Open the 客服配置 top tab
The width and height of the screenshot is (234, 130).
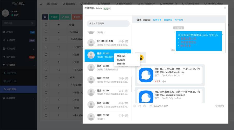69,4
